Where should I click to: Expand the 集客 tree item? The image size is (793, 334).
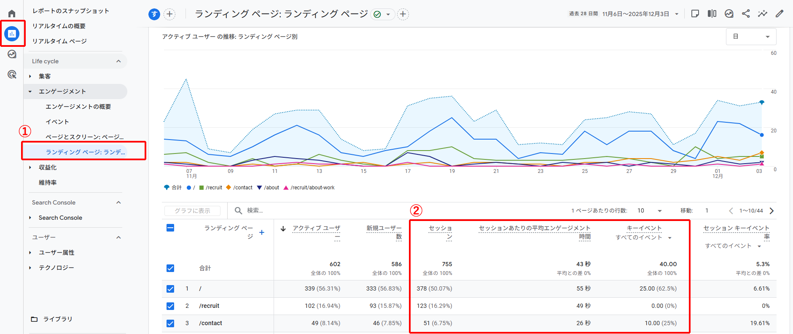(30, 76)
